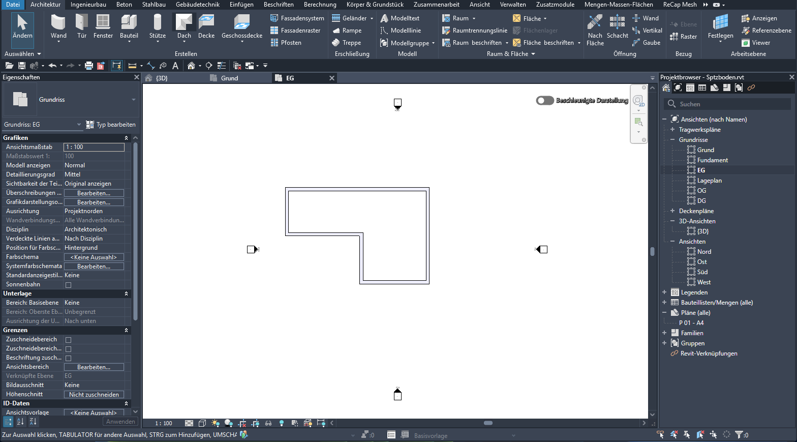The height and width of the screenshot is (442, 797).
Task: Click the horizontal scrollbar thumb of the drawing view
Action: [x=488, y=423]
